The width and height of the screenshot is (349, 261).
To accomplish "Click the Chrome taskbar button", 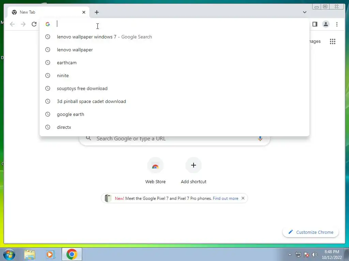I will point(72,254).
